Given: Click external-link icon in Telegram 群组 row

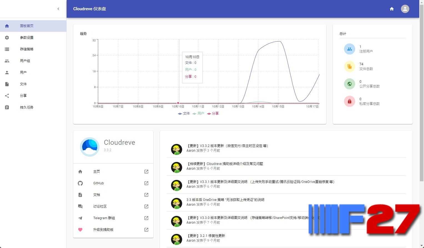Looking at the screenshot, I should point(146,218).
